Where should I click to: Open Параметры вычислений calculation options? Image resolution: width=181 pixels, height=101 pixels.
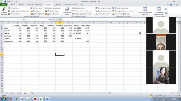pos(159,11)
